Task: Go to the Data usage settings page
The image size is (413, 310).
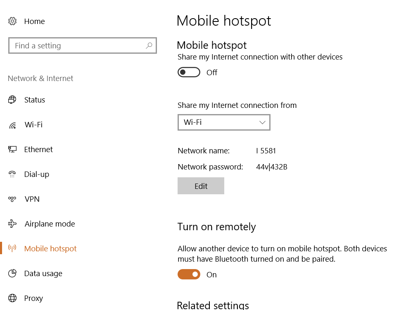Action: click(x=43, y=273)
